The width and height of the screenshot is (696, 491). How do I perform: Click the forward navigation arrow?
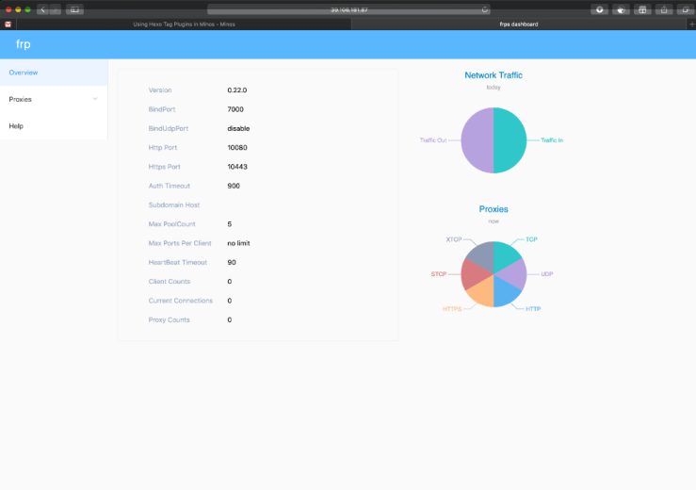[x=55, y=9]
